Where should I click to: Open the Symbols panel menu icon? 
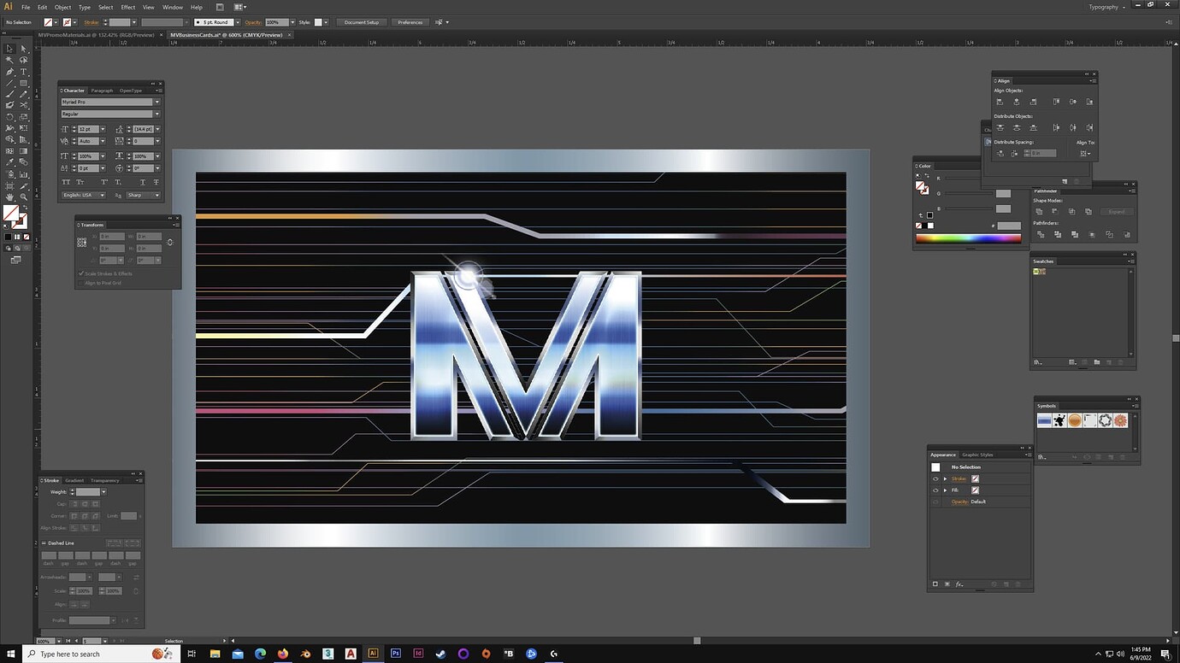1136,406
